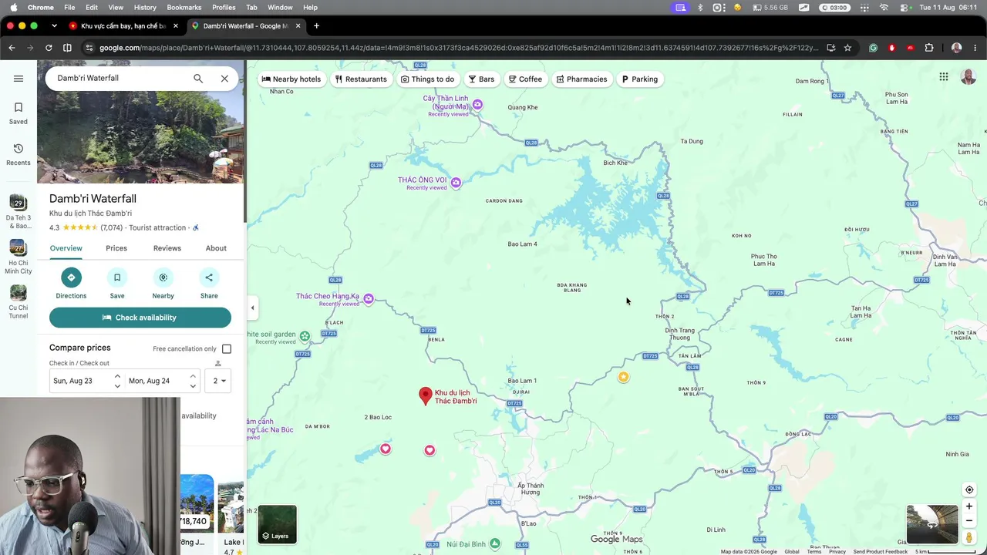Zoom out on the map
The width and height of the screenshot is (987, 555).
pyautogui.click(x=969, y=521)
